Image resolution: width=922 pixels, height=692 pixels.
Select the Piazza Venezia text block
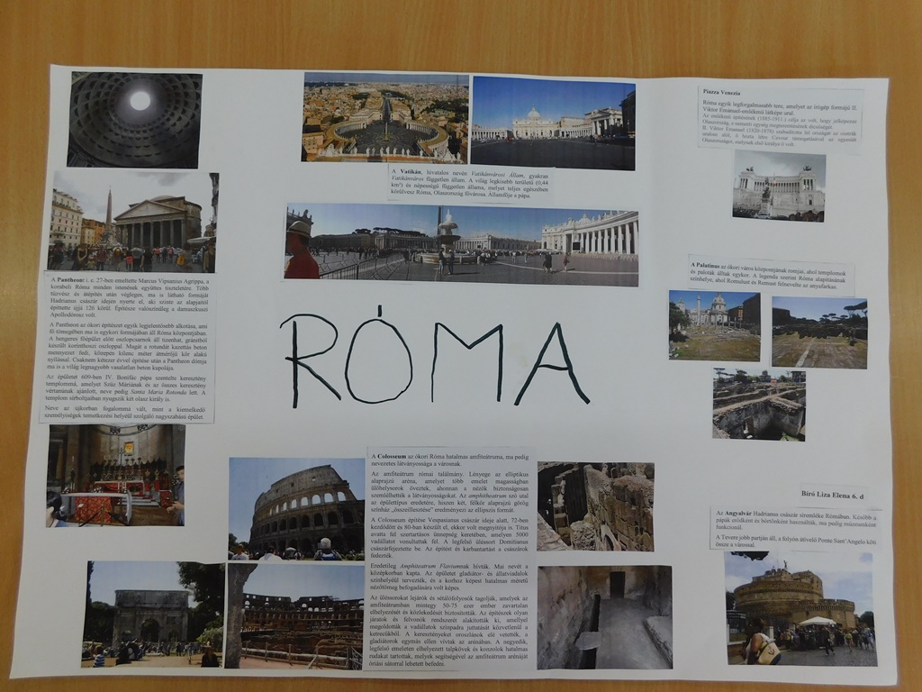click(x=780, y=117)
